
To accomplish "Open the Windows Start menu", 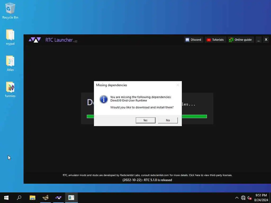I will 6,198.
